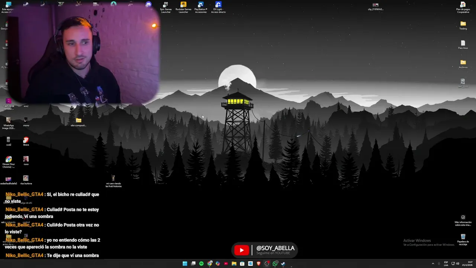This screenshot has width=476, height=268.
Task: Select the risa burlona image file
Action: [26, 180]
